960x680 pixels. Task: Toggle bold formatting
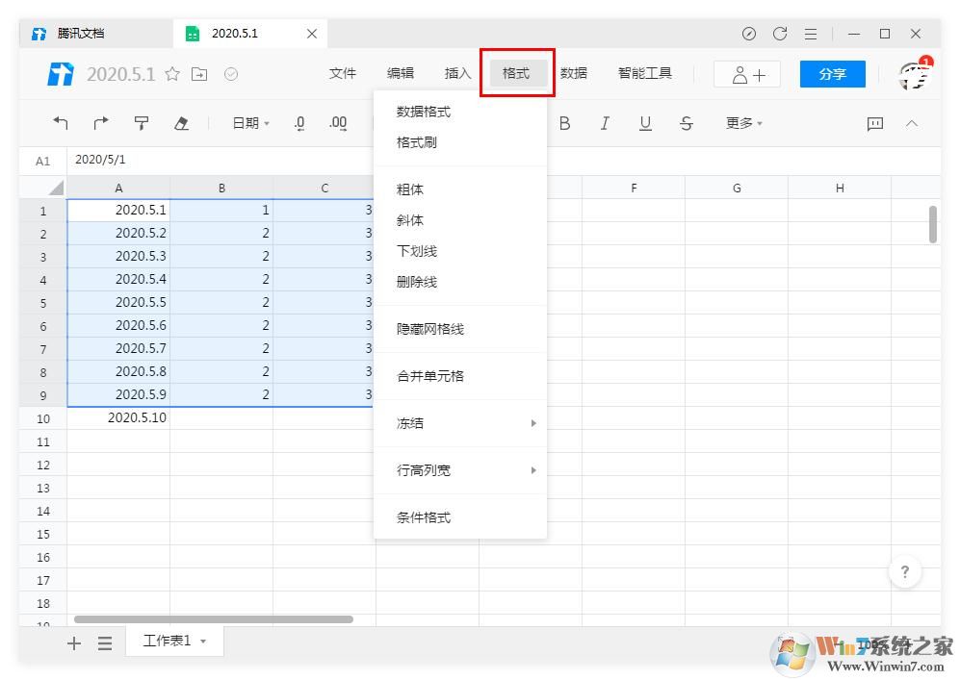[x=565, y=123]
